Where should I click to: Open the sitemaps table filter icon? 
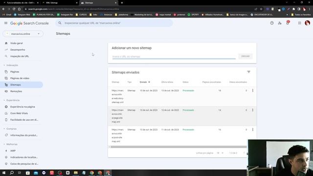pyautogui.click(x=248, y=72)
